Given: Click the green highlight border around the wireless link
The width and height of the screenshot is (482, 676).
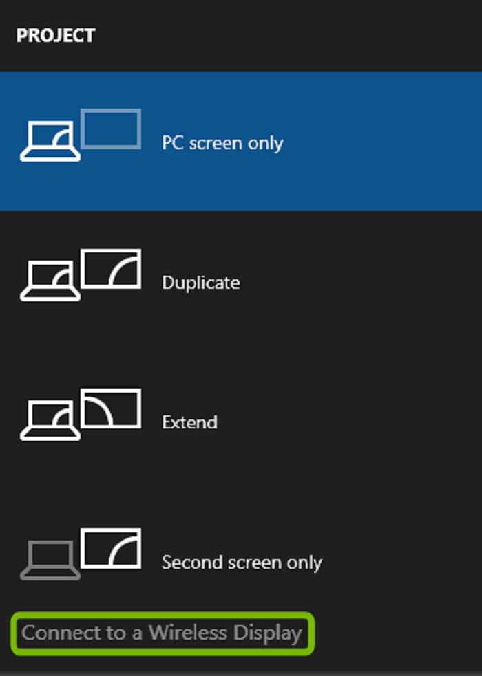Looking at the screenshot, I should (x=163, y=614).
